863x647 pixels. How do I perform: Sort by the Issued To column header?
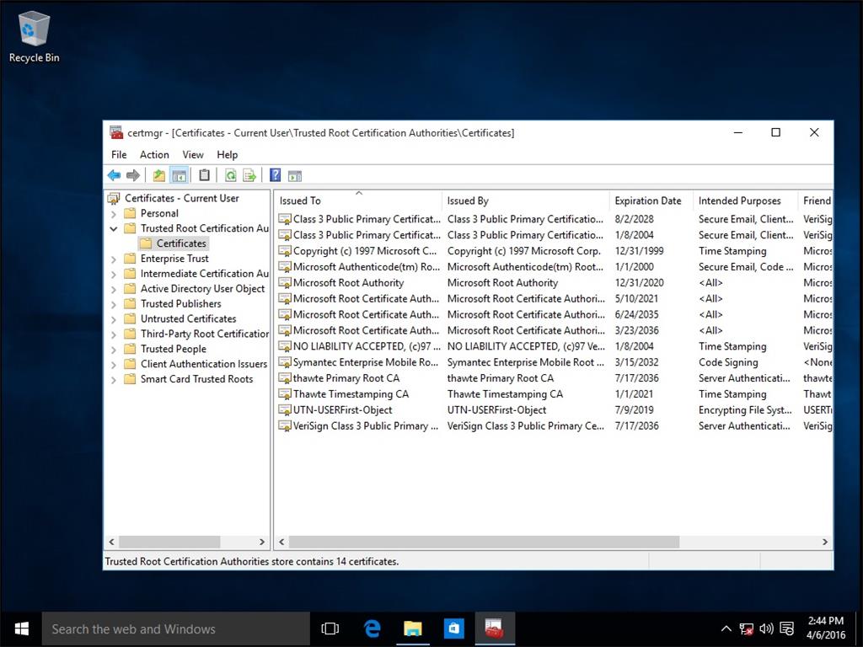coord(357,201)
